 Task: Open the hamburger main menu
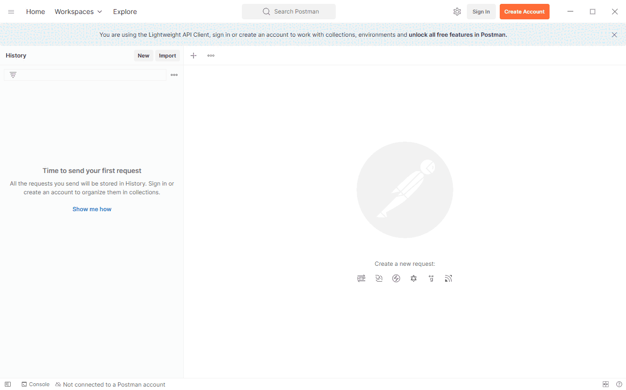point(11,12)
